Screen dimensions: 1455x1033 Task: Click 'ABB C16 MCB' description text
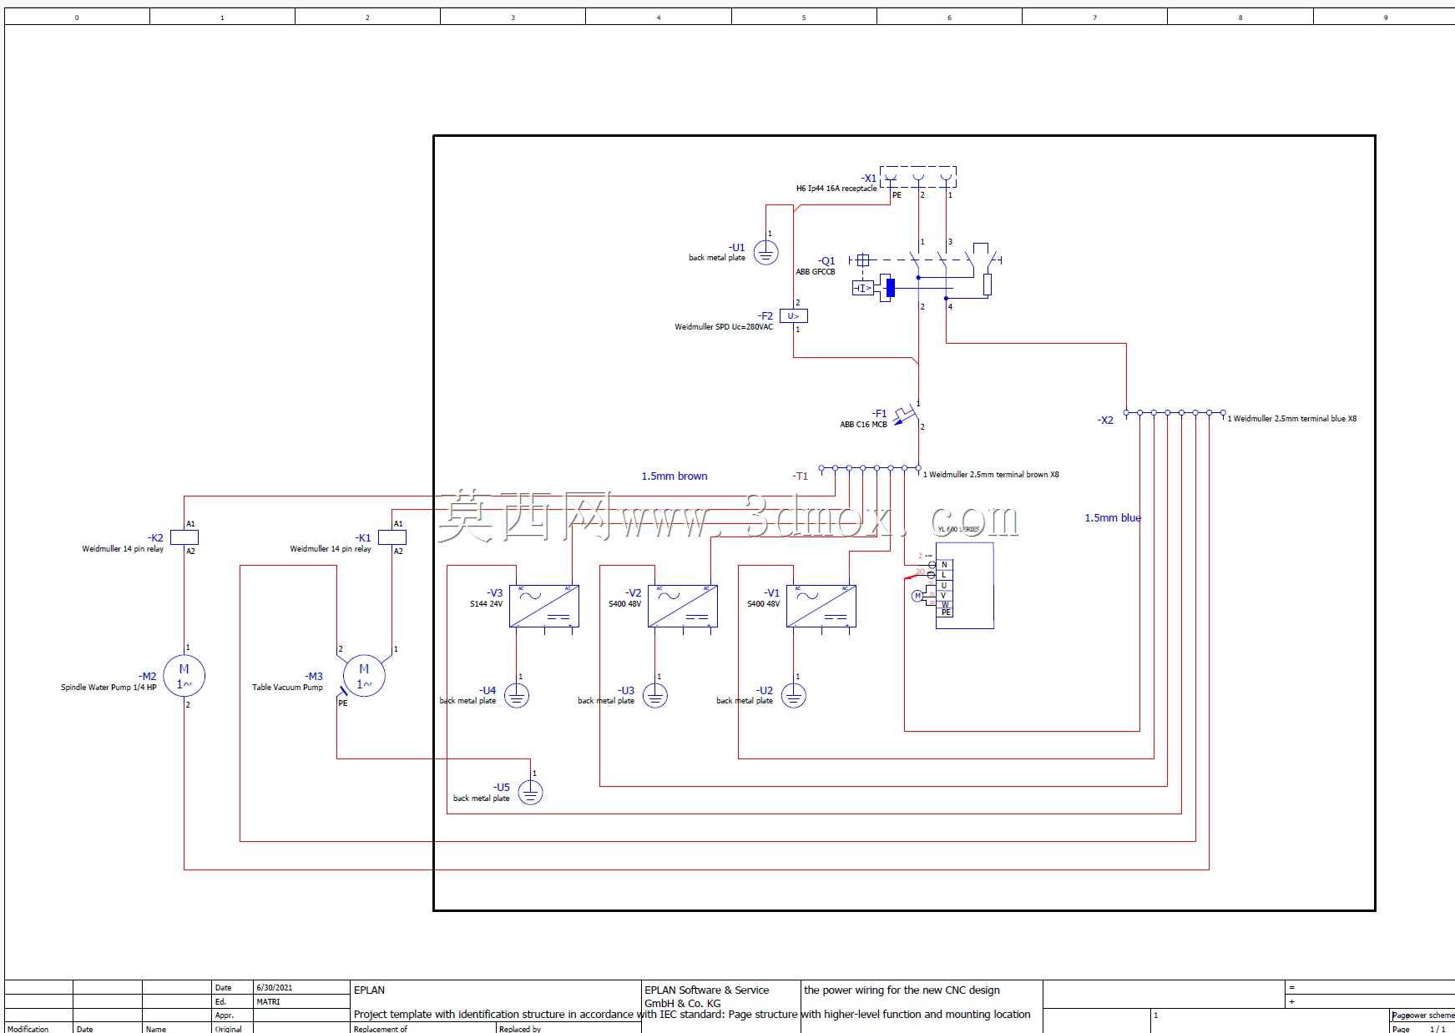coord(863,425)
